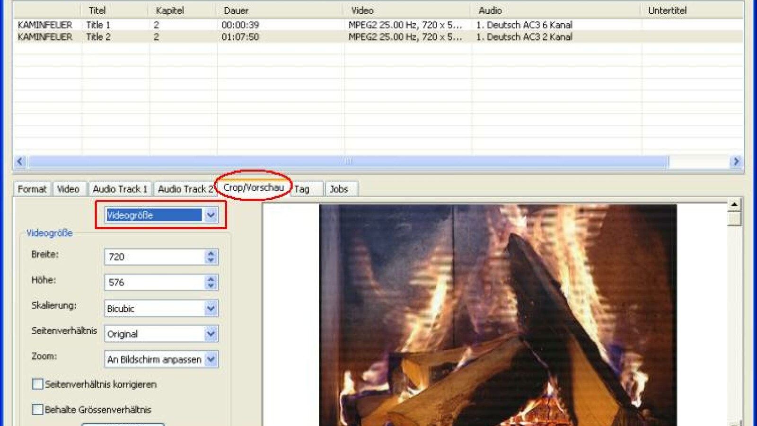757x426 pixels.
Task: Expand Zoom An Bildschirm anpassen dropdown
Action: pos(211,360)
